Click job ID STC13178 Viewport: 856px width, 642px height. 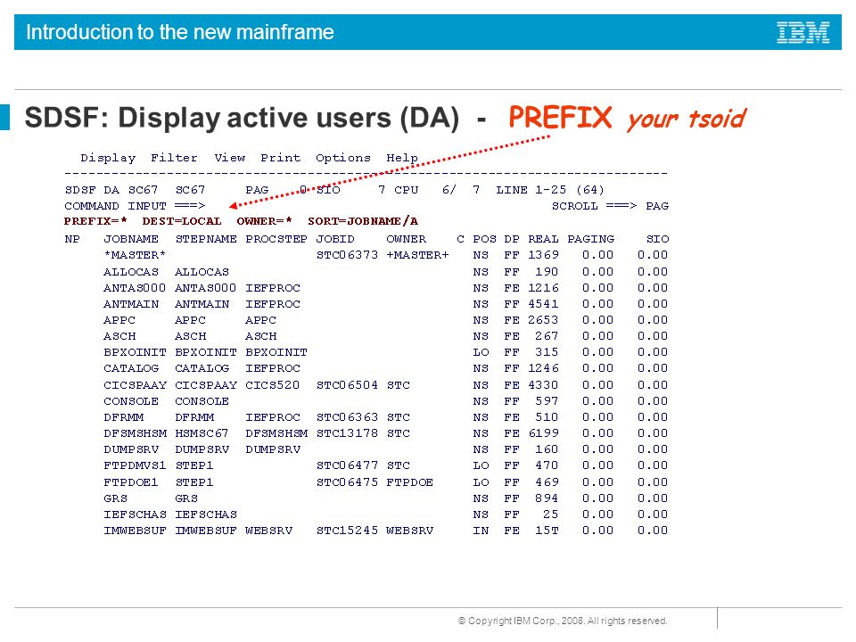click(x=347, y=433)
